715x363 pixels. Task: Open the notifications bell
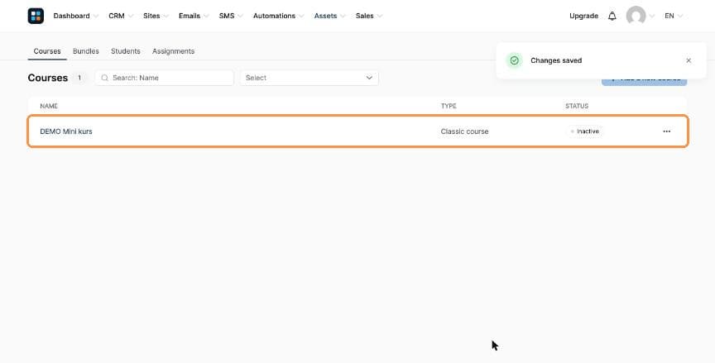point(612,16)
